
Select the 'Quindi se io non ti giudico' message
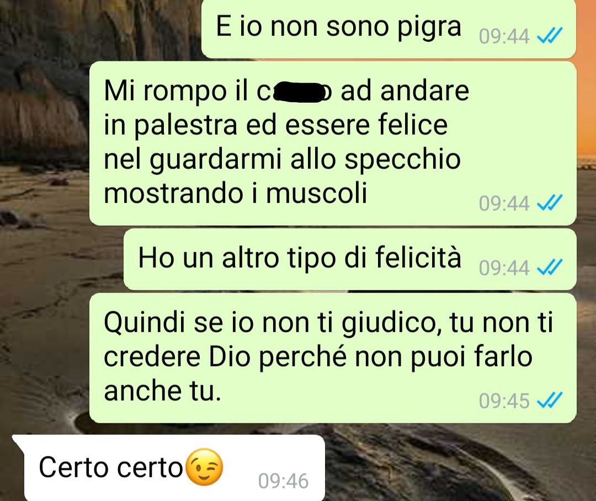point(333,358)
